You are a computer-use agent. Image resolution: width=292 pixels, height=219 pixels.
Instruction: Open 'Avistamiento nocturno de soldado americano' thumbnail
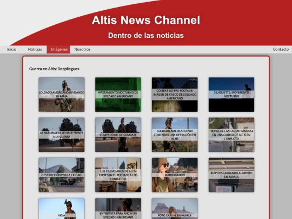tap(118, 95)
